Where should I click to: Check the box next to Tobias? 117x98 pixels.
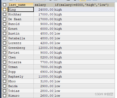(5, 91)
